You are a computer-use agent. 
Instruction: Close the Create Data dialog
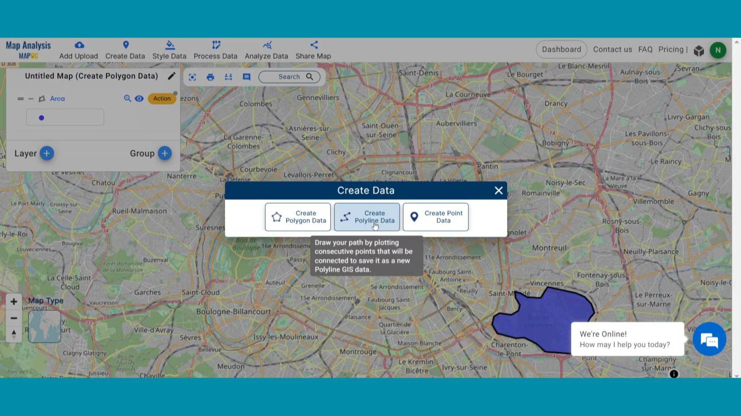[498, 190]
